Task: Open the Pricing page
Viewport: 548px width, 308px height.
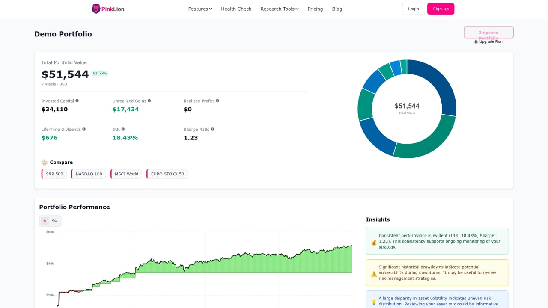Action: click(x=315, y=9)
